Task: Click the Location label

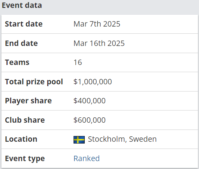Action: [x=21, y=139]
